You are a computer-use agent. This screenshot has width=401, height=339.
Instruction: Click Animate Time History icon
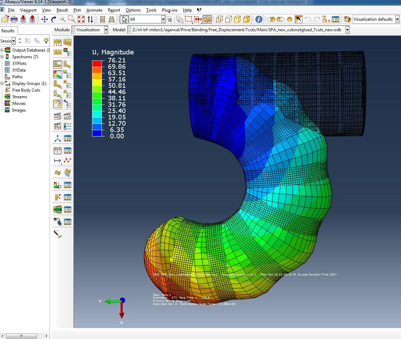[x=67, y=116]
